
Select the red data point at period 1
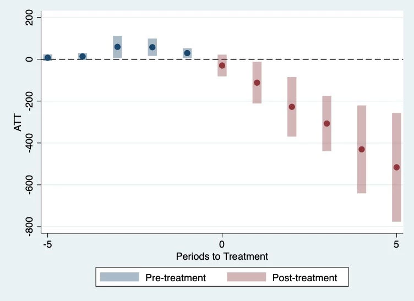click(x=257, y=83)
